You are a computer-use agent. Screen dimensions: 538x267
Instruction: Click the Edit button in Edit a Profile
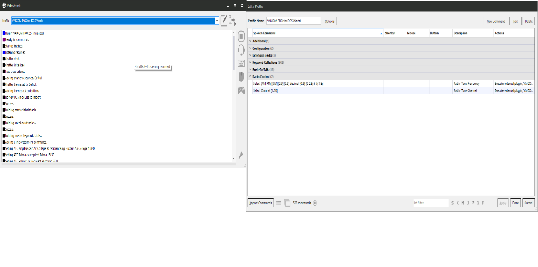pos(515,21)
